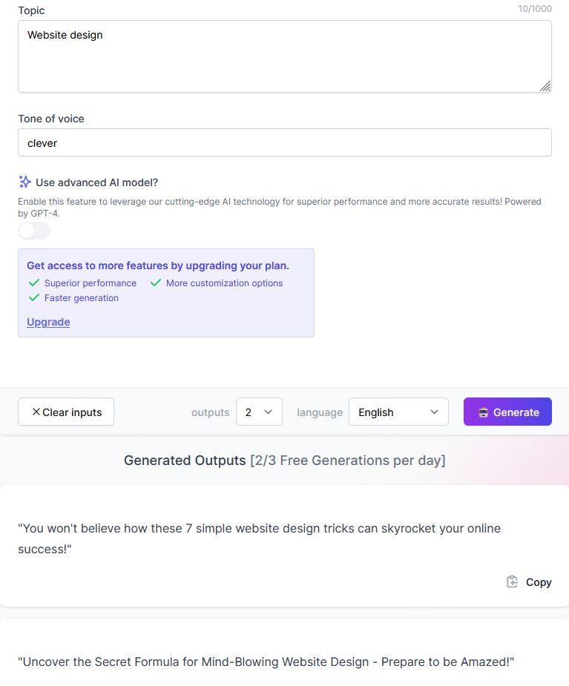The height and width of the screenshot is (686, 569).
Task: Click the first generated headline about 7 tricks
Action: 259,538
